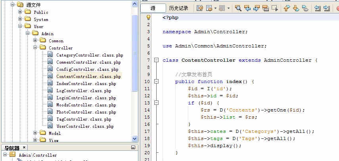The height and width of the screenshot is (161, 339).
Task: Click the greyed Forward navigation icon
Action: point(222,8)
